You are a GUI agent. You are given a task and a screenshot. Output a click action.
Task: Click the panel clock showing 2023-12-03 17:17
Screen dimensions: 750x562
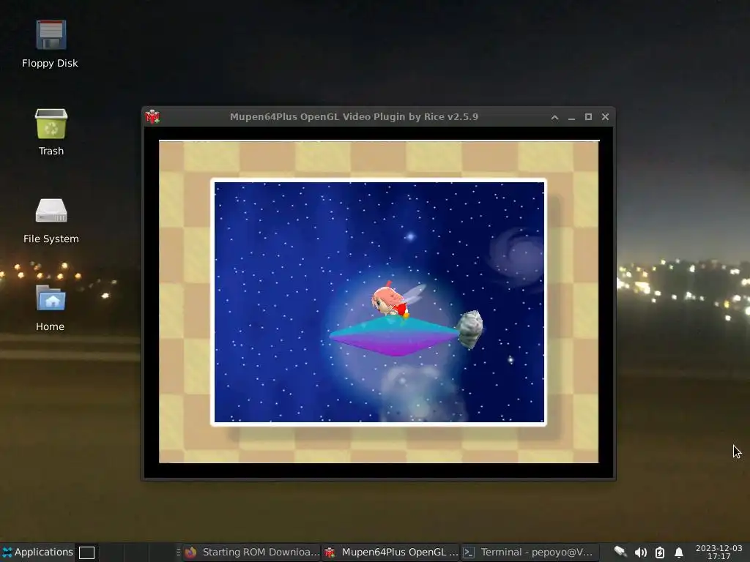pyautogui.click(x=719, y=552)
